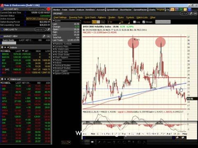Click the purple chart icon in the top toolbar

tap(177, 9)
